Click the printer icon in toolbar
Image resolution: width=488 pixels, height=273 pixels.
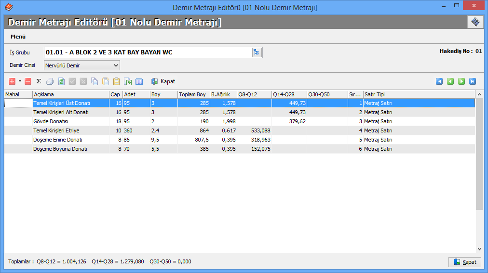coord(50,82)
